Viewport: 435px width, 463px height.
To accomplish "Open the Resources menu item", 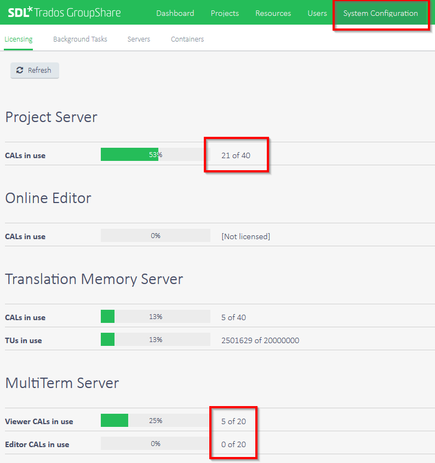I will pyautogui.click(x=273, y=13).
